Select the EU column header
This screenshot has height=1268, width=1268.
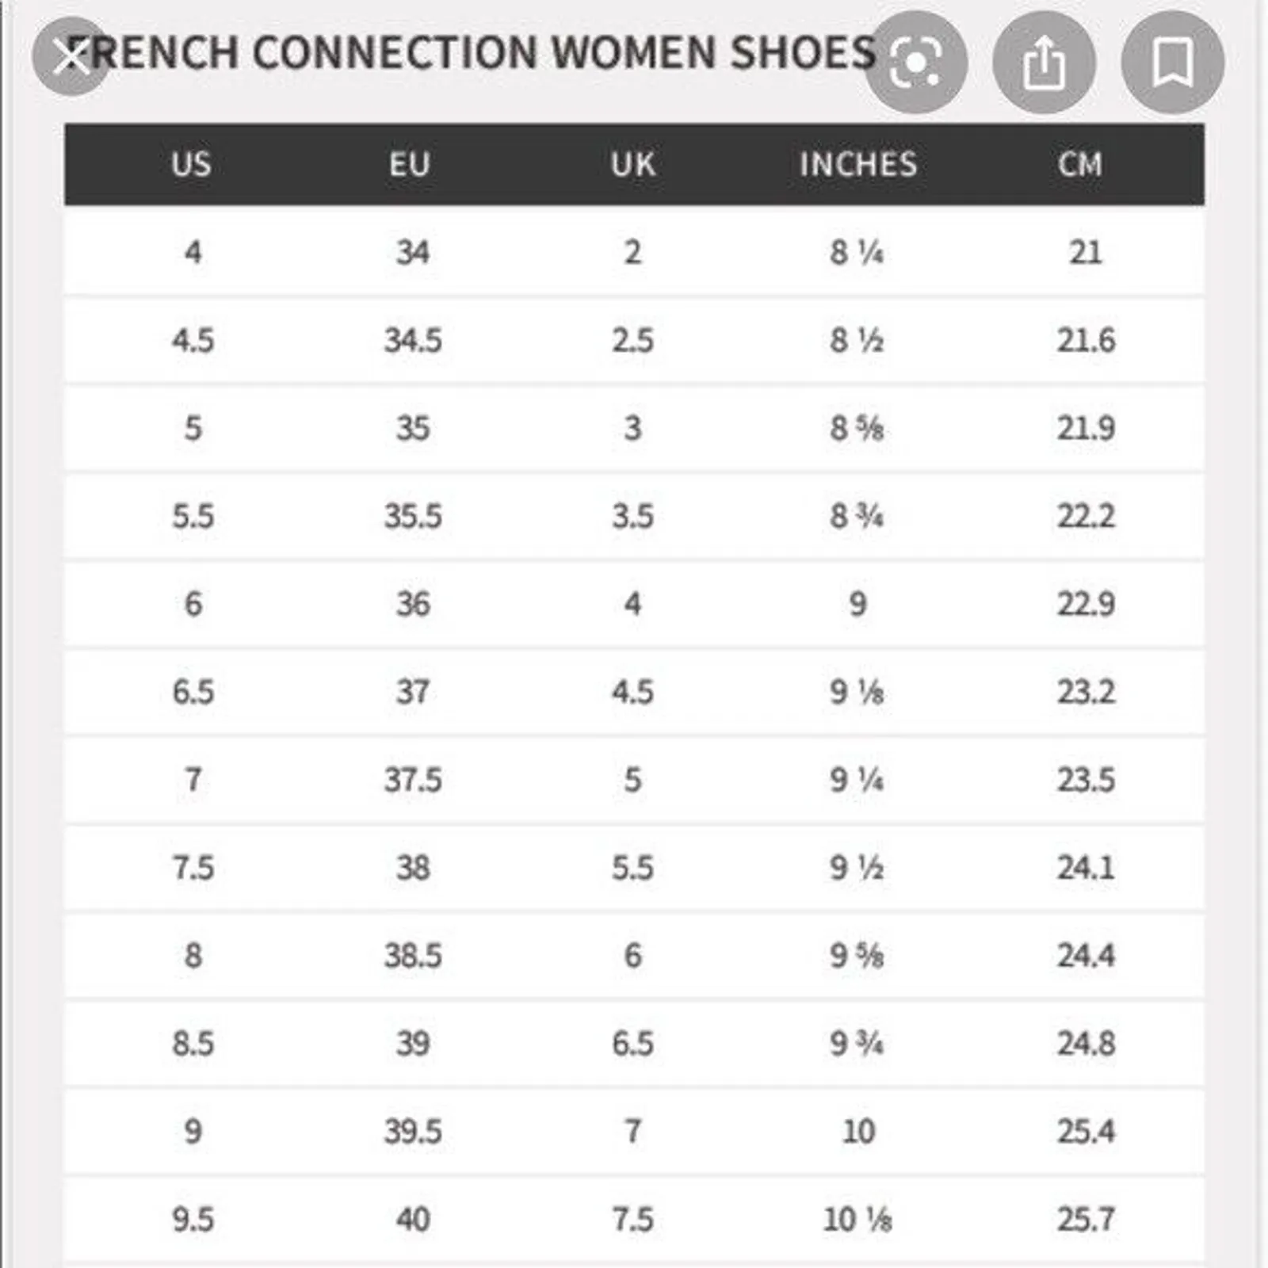click(410, 165)
